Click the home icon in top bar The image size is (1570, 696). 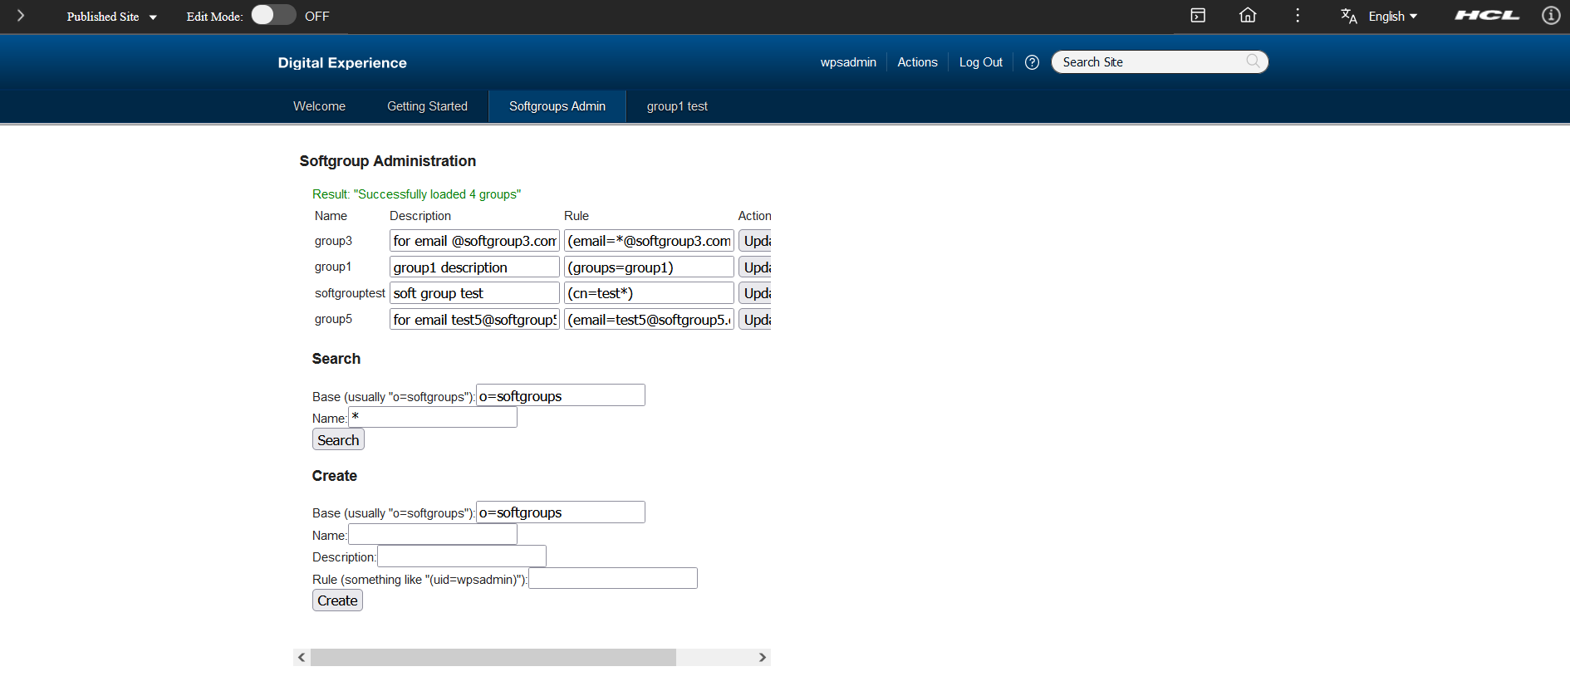[x=1248, y=16]
